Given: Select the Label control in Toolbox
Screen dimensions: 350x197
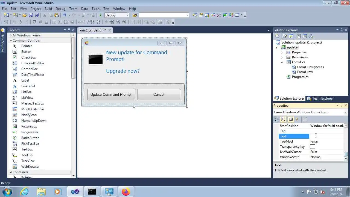Looking at the screenshot, I should click(x=25, y=80).
